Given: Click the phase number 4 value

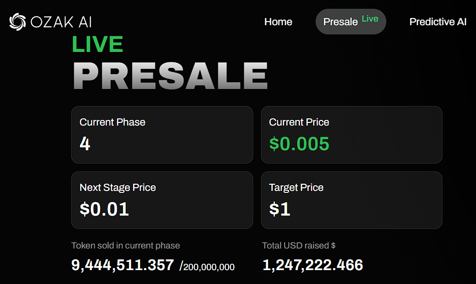Looking at the screenshot, I should (x=85, y=144).
